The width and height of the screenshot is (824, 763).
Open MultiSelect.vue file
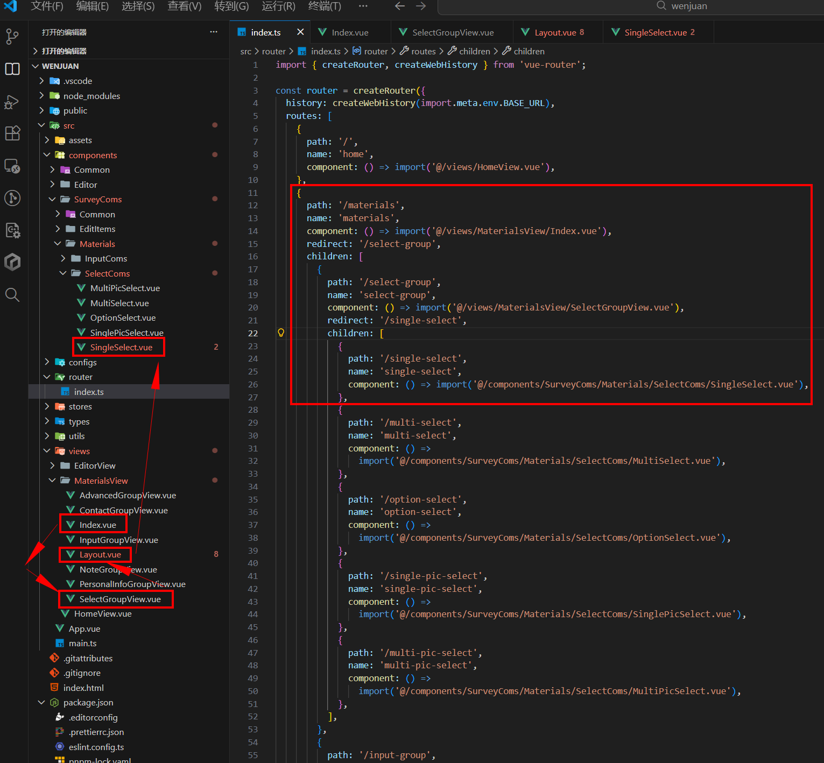(x=129, y=303)
